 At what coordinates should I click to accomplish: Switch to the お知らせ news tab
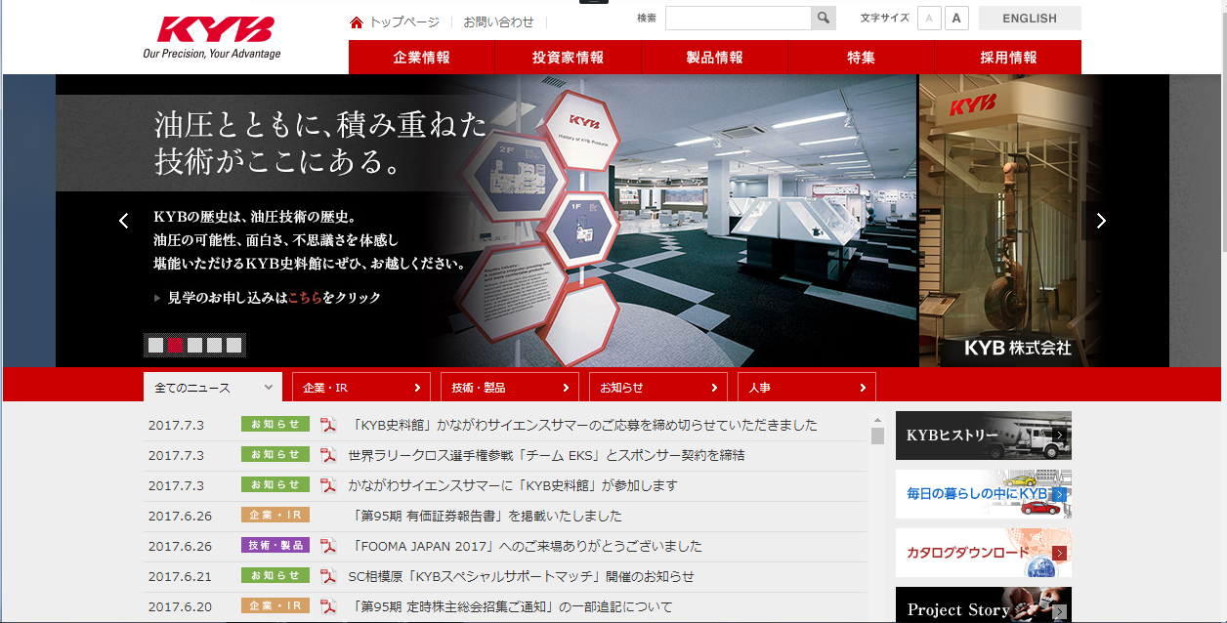pyautogui.click(x=658, y=388)
